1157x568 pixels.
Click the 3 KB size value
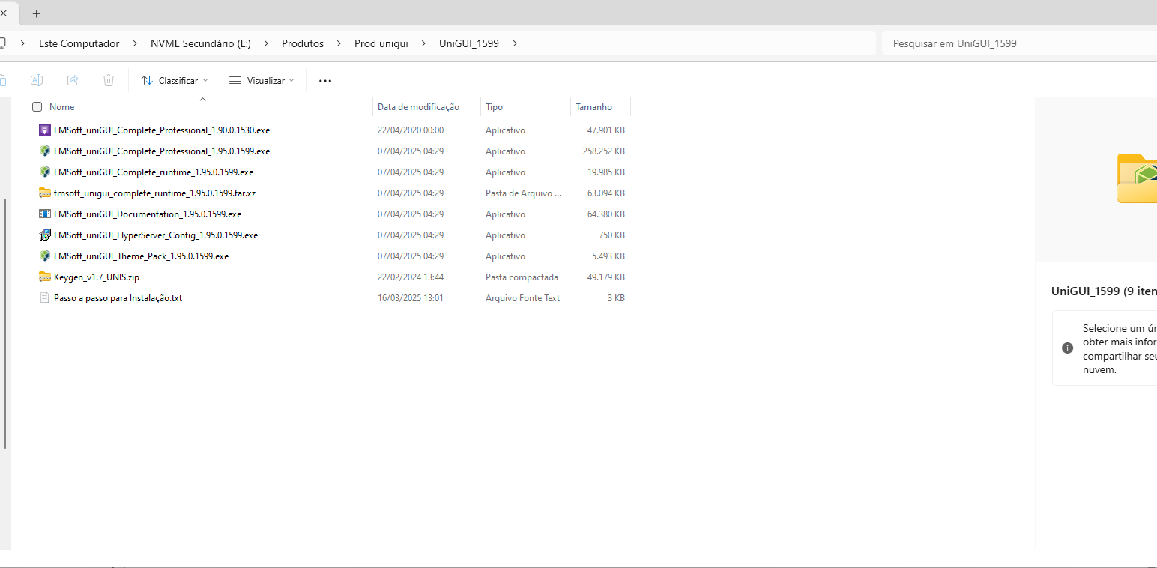616,297
